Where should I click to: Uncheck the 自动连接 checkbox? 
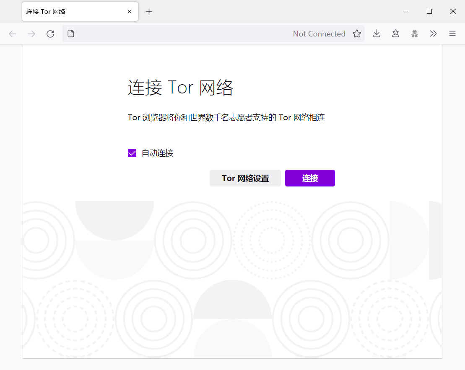coord(132,153)
